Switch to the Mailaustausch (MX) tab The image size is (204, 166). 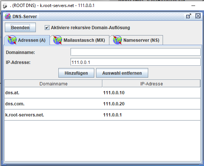click(x=79, y=40)
